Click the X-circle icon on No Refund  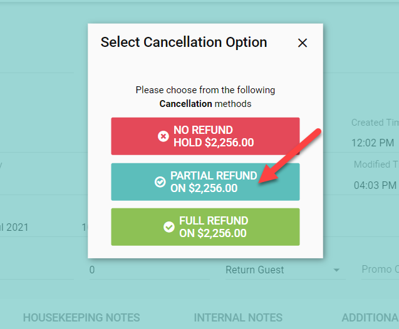(x=163, y=136)
